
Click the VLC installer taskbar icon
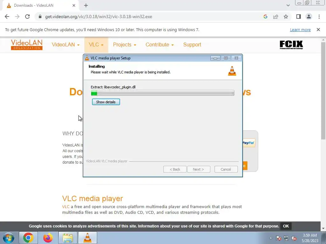click(x=88, y=238)
